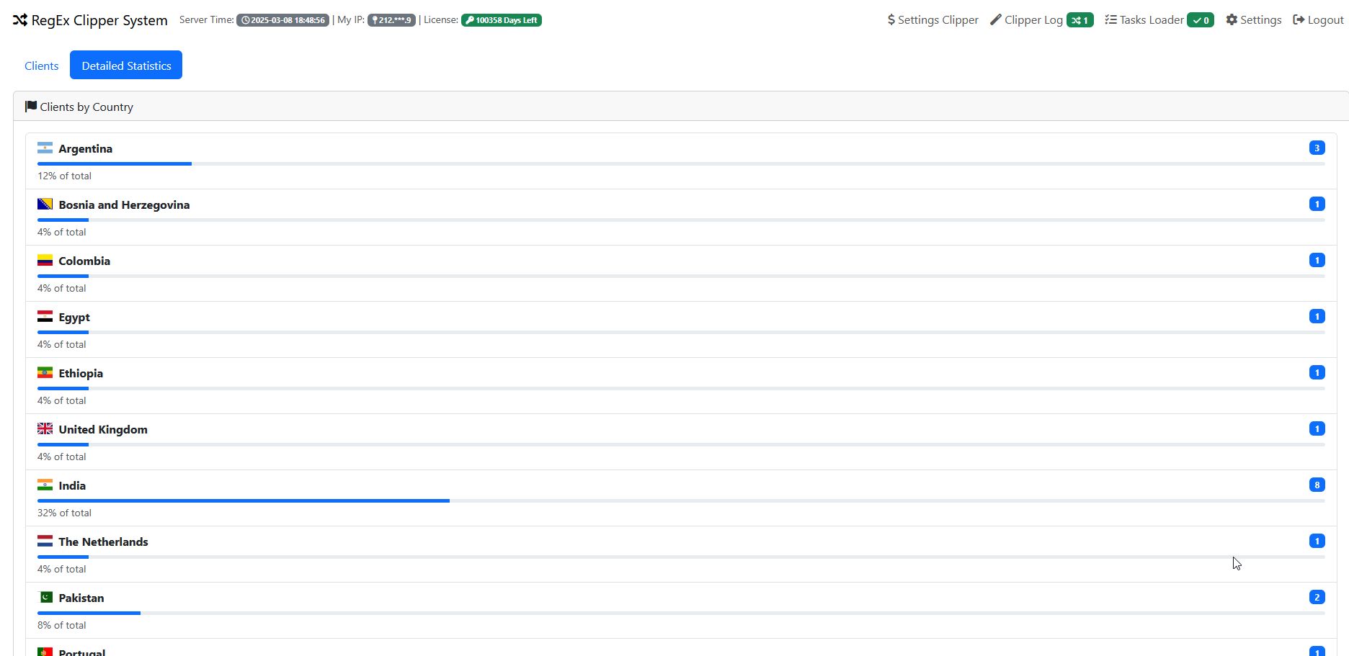Click the Egypt country name

[x=74, y=318]
